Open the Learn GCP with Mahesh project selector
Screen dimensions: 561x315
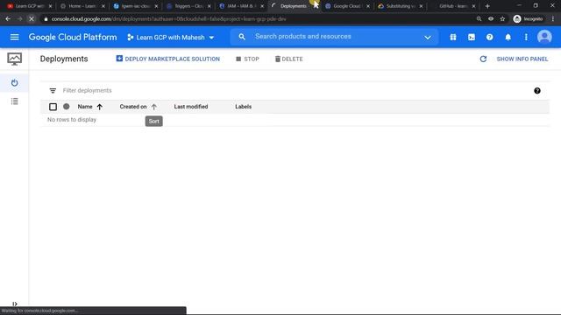[x=171, y=38]
